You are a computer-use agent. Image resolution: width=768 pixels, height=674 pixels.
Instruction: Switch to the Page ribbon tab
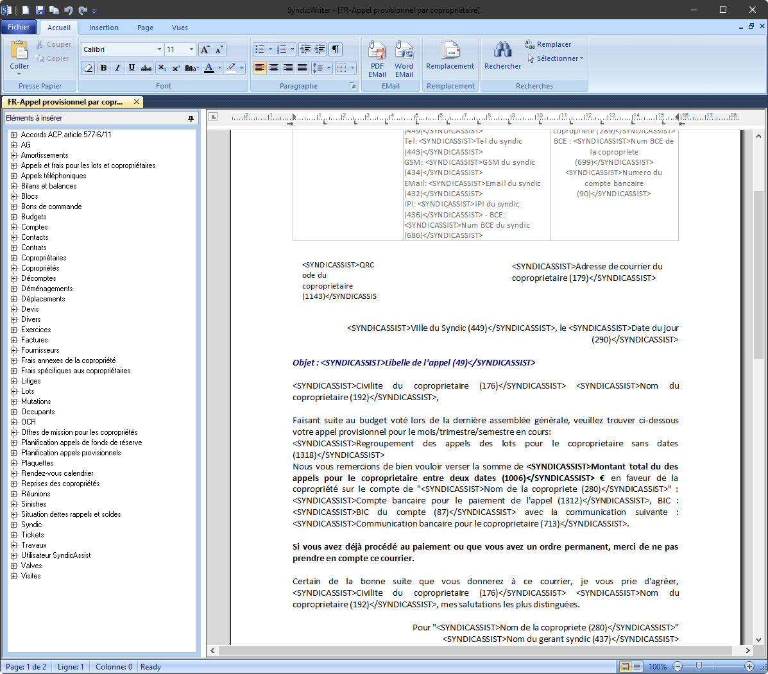tap(145, 28)
